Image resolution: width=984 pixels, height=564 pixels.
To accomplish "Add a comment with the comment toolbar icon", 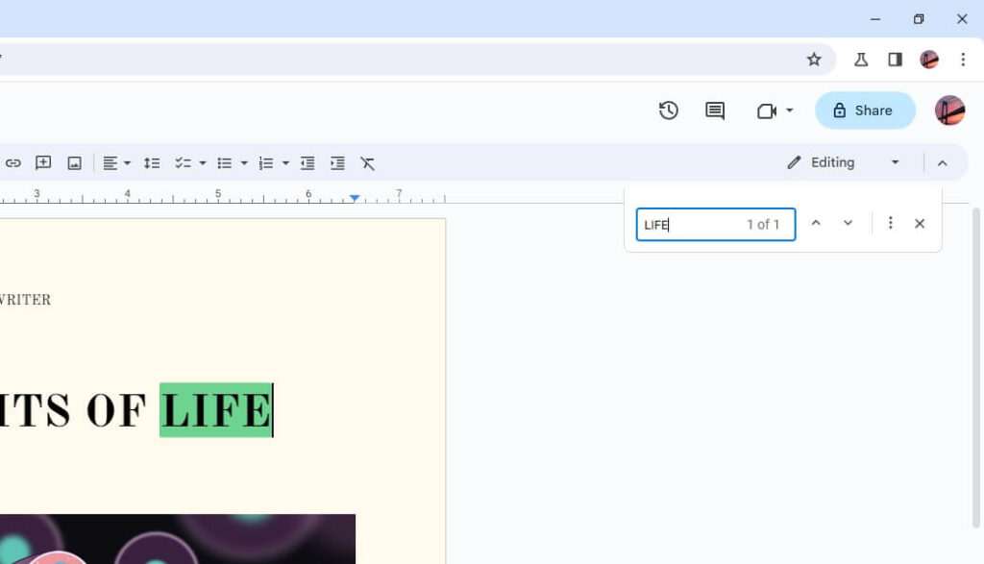I will tap(43, 162).
